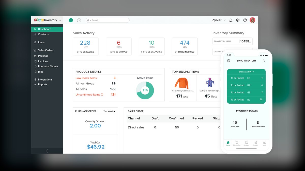The image size is (305, 171).
Task: Click the Confirmed value 50 in Sales Order
Action: pyautogui.click(x=177, y=127)
